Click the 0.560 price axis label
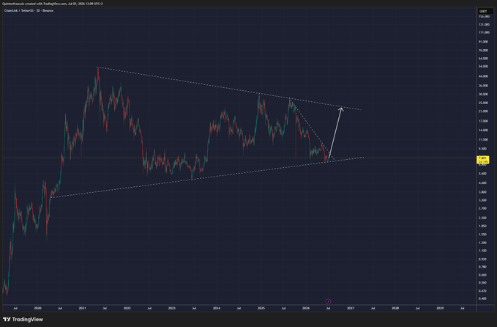This screenshot has width=497, height=327. (x=483, y=282)
